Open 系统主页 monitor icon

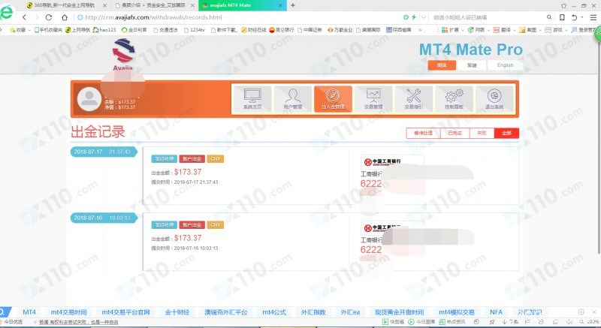point(252,99)
